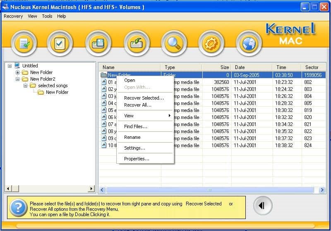Open the View submenu in context menu
The image size is (331, 231).
[x=146, y=116]
